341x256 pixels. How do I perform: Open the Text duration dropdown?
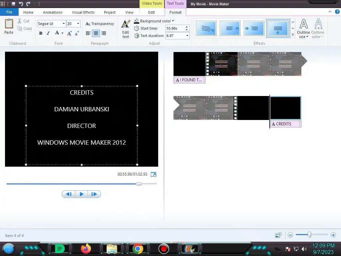[x=187, y=36]
